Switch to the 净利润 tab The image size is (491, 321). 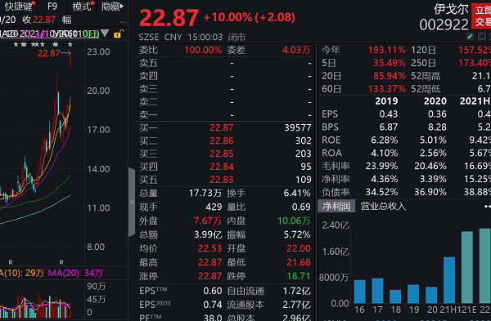(336, 207)
